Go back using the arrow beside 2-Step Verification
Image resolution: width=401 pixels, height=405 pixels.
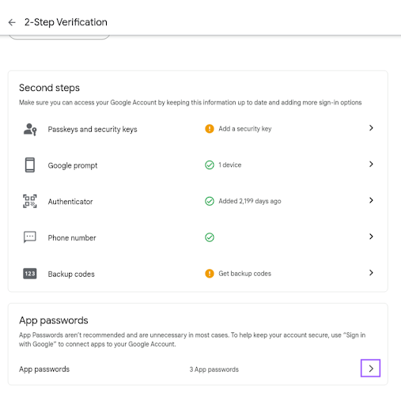pos(12,22)
